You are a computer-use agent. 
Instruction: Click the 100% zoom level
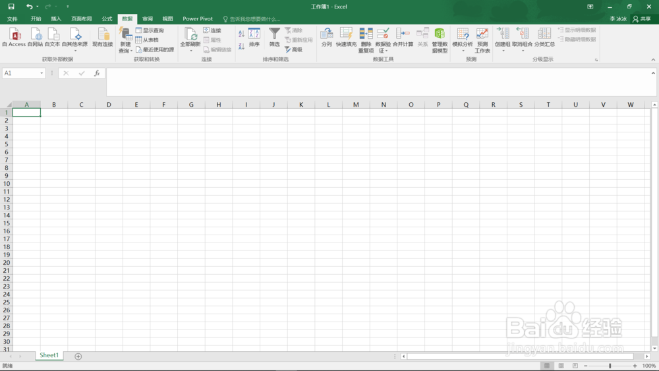(x=649, y=366)
